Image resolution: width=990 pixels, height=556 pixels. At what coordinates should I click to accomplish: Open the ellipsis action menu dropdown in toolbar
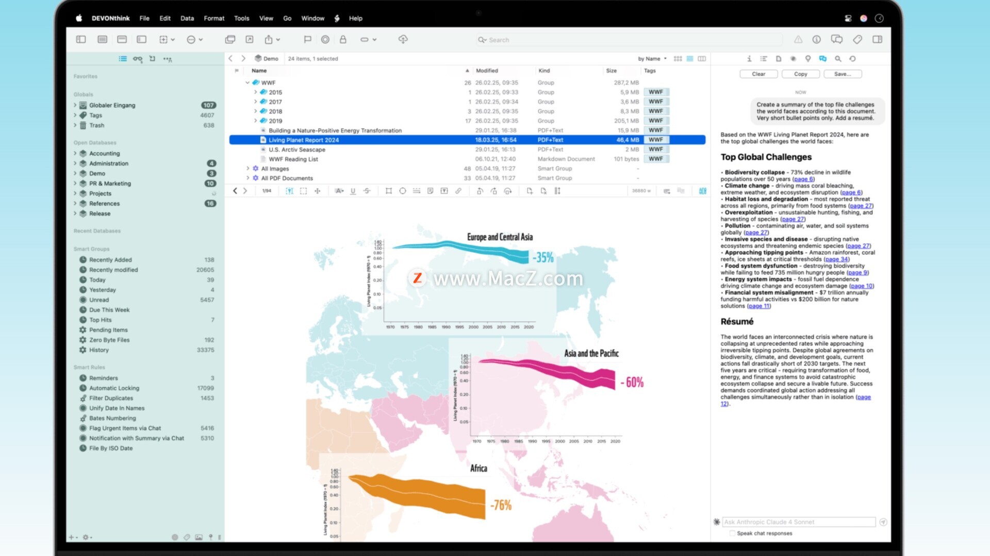[194, 39]
